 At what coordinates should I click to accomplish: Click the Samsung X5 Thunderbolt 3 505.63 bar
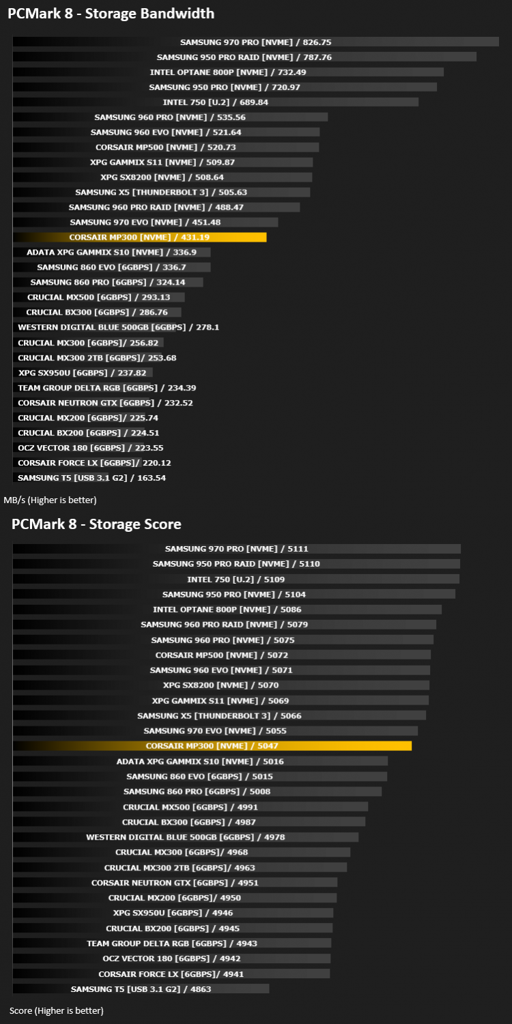tap(161, 192)
